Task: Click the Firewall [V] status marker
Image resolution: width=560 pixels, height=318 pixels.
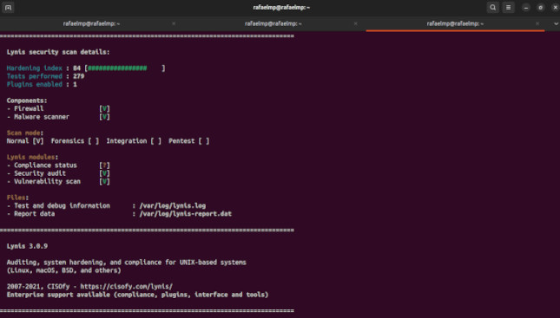Action: click(x=104, y=108)
